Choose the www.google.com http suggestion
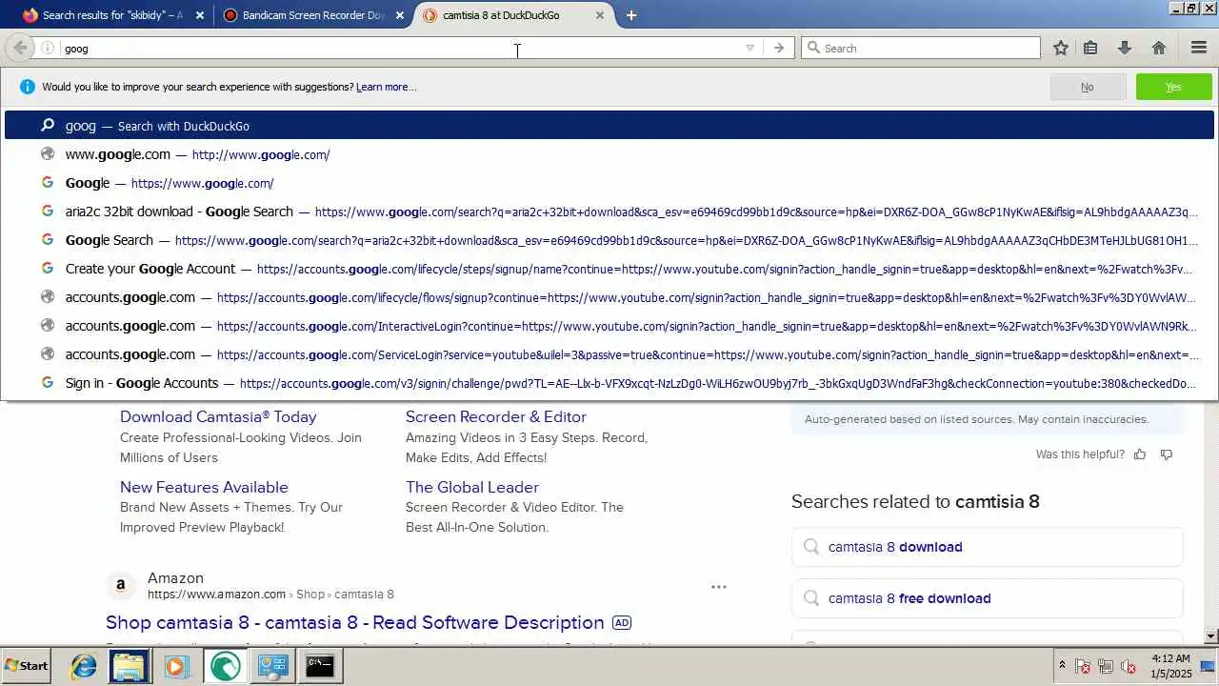This screenshot has width=1219, height=686. click(x=609, y=154)
